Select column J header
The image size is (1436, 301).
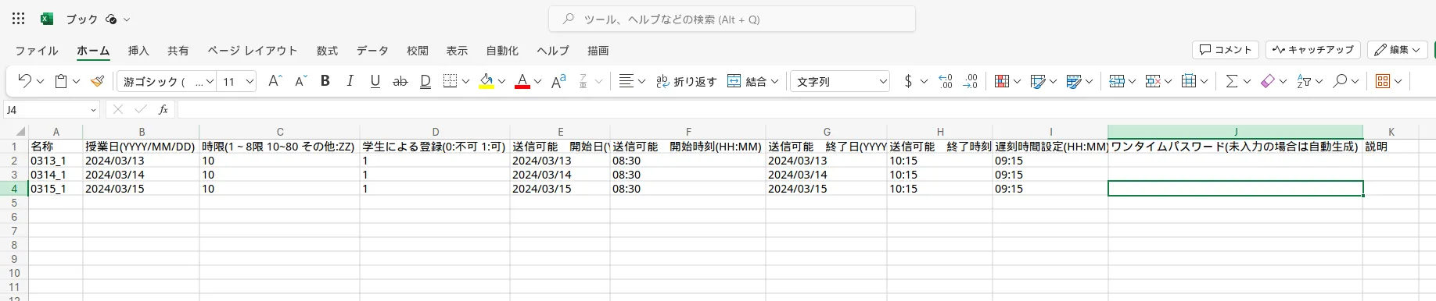[1236, 132]
